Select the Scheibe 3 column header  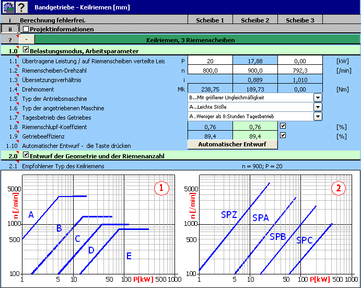click(300, 20)
